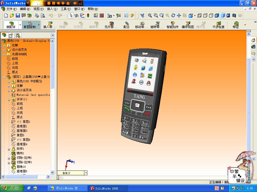Click 移动零… Move Component tool

coord(142,25)
